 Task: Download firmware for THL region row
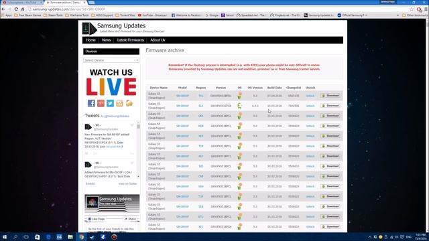pyautogui.click(x=330, y=96)
